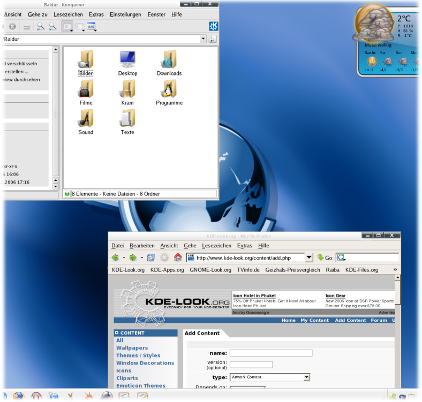Open the type combo box showing Artwork Contest
The image size is (422, 402).
click(270, 377)
